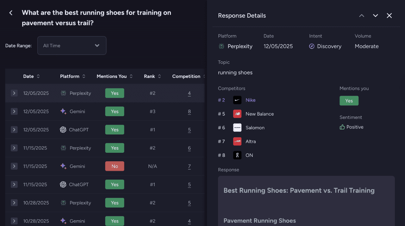
Task: Click the 'Discovery' intent label
Action: [x=329, y=46]
